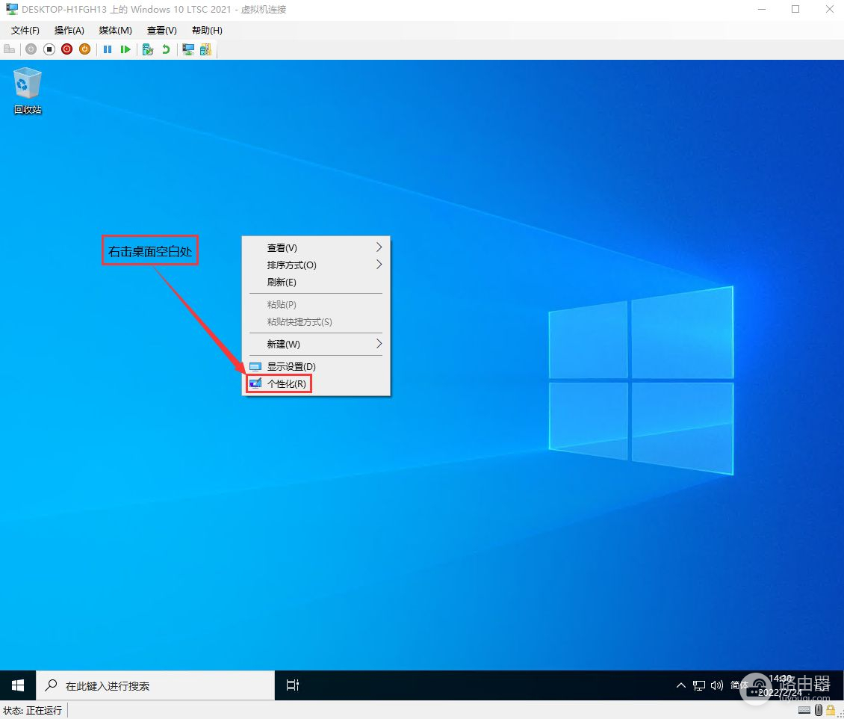Click the green Revert arrow icon
Image resolution: width=844 pixels, height=719 pixels.
pos(166,49)
